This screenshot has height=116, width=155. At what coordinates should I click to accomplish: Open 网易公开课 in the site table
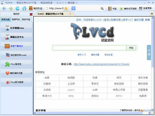(x=119, y=90)
